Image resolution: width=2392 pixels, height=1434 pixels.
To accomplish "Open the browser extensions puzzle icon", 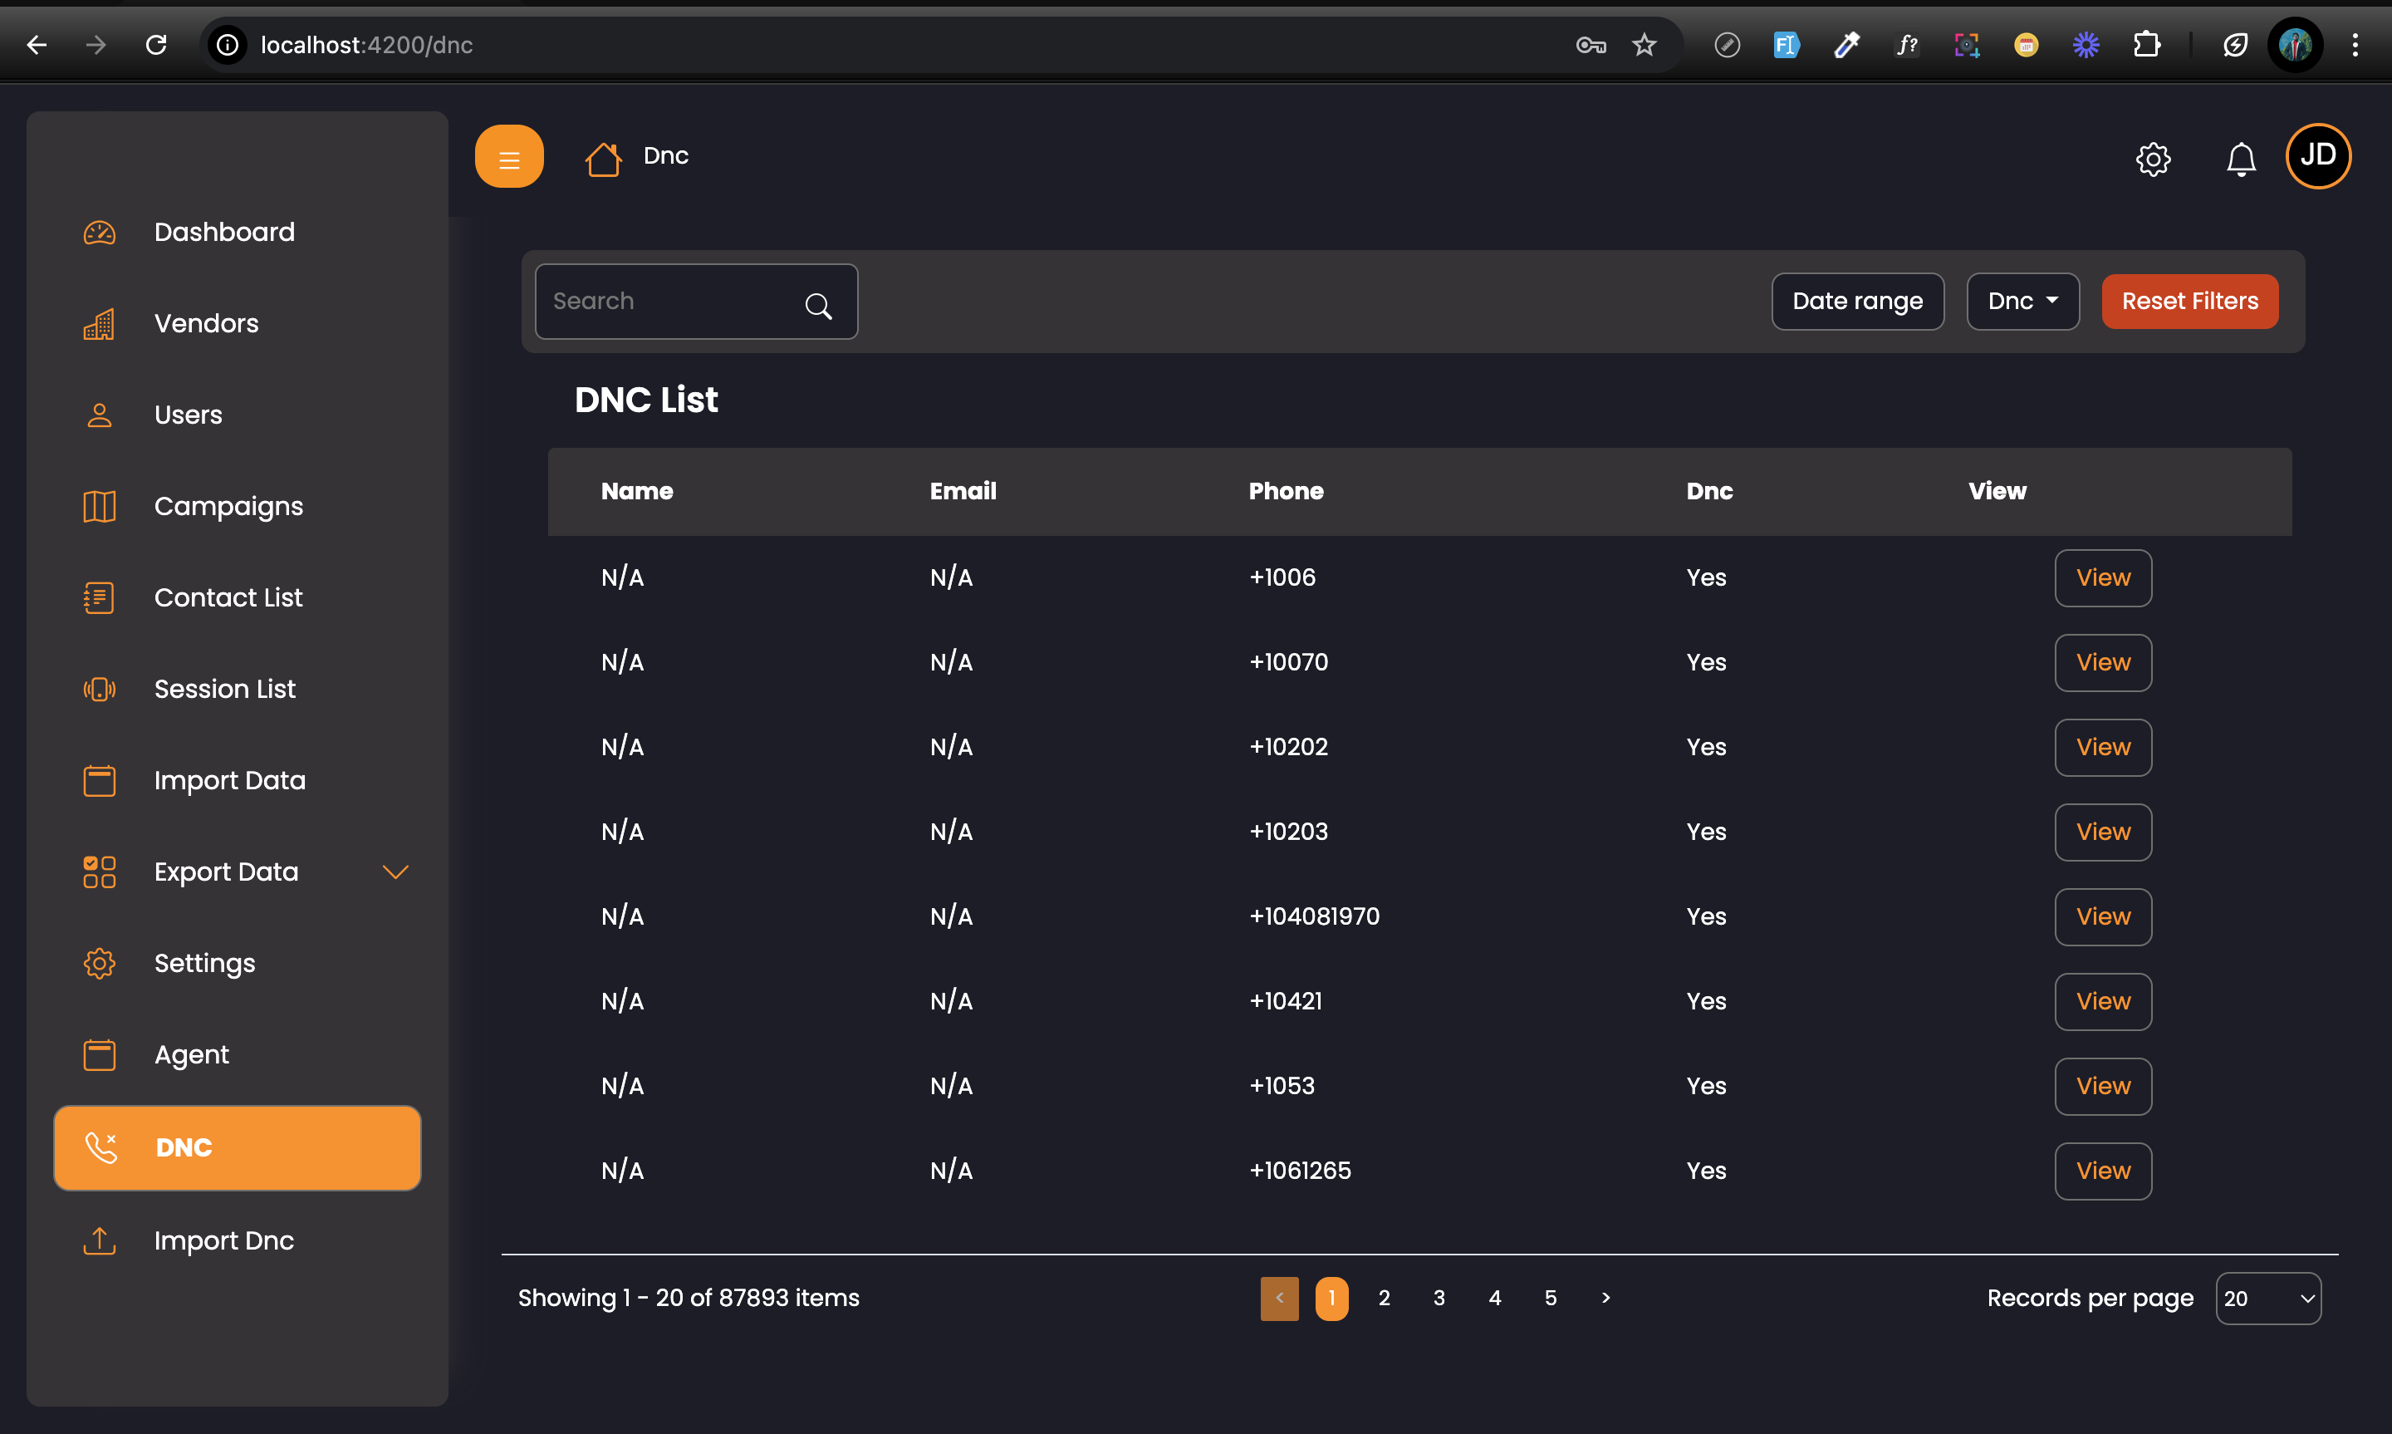I will [x=2146, y=45].
